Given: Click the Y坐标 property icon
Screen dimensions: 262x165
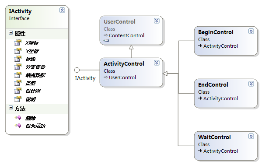Looking at the screenshot, I should (17, 51).
